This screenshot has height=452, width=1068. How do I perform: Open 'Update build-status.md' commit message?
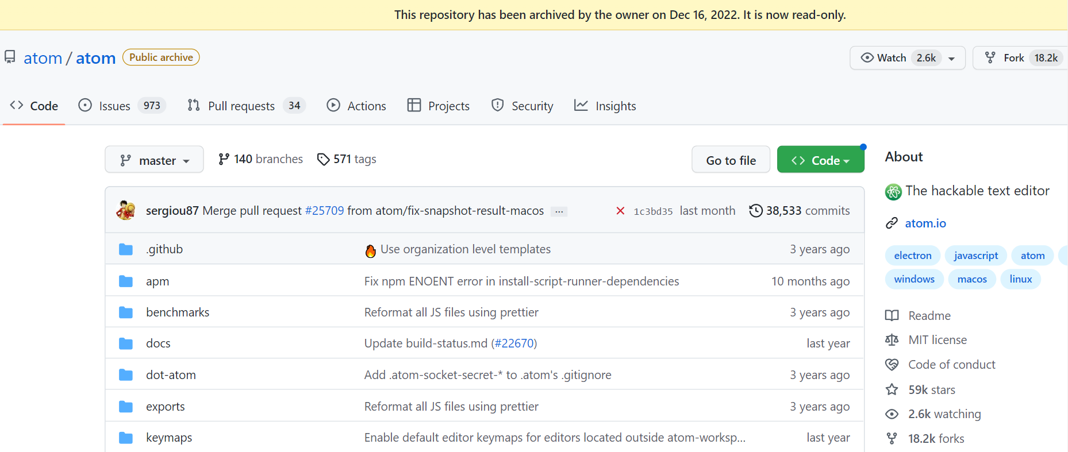point(427,343)
